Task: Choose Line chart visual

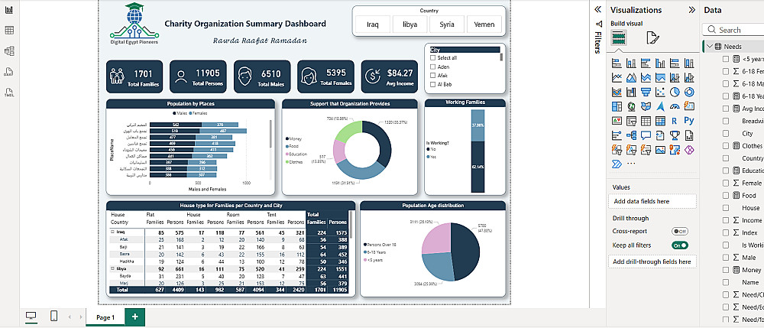Action: (617, 77)
